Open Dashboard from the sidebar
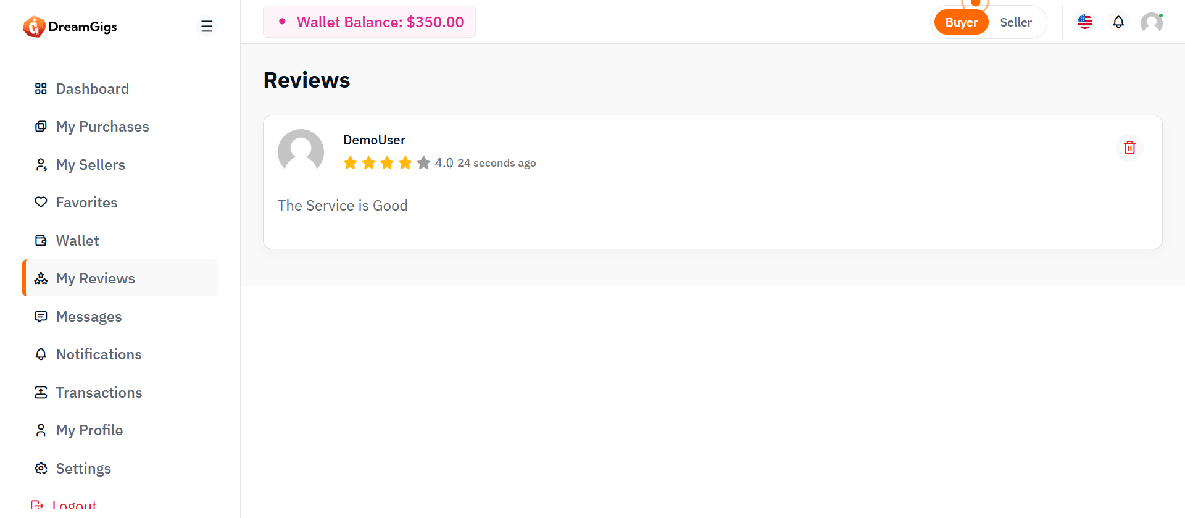The image size is (1185, 518). [92, 89]
